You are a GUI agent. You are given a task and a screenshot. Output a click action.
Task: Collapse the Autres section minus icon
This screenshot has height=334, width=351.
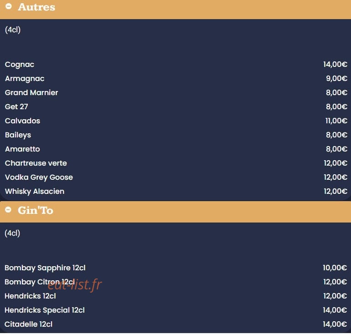9,6
